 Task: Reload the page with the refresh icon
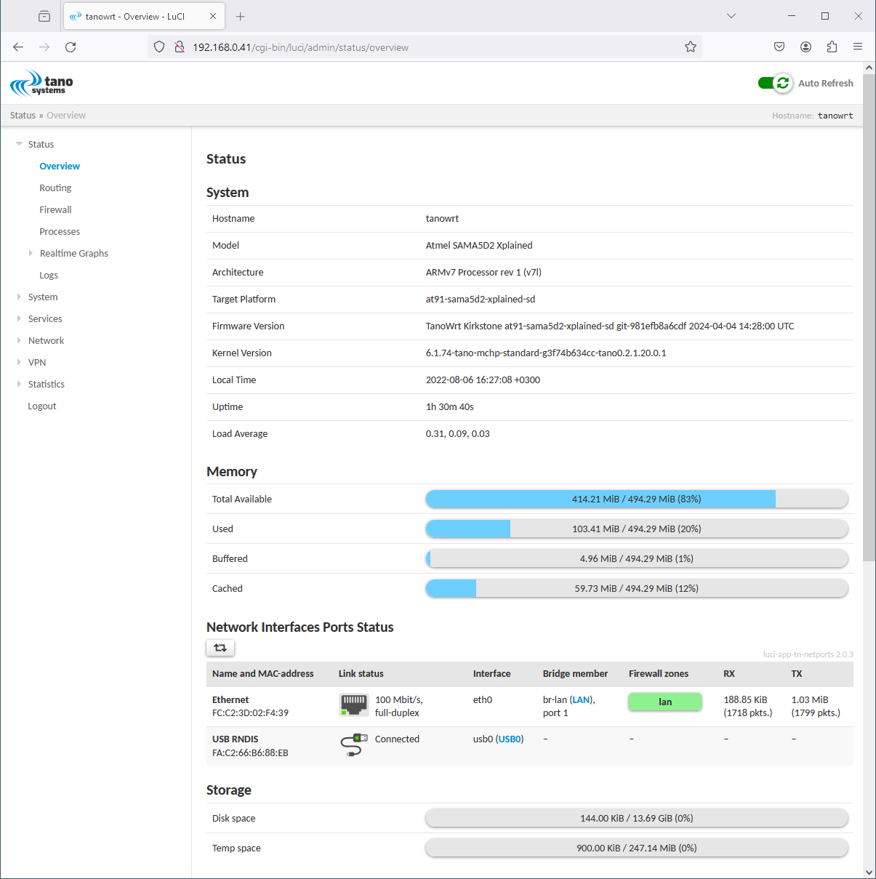71,47
